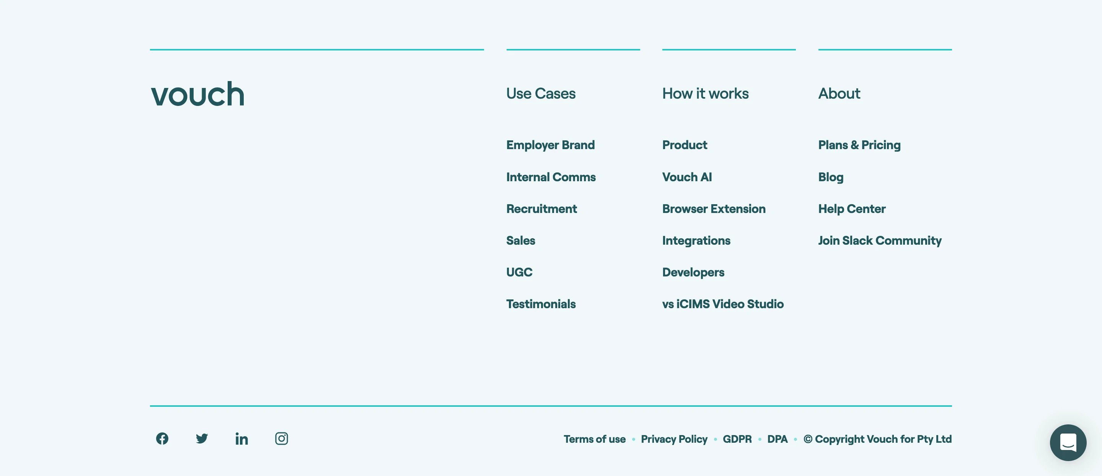Open Browser Extension link

(714, 208)
